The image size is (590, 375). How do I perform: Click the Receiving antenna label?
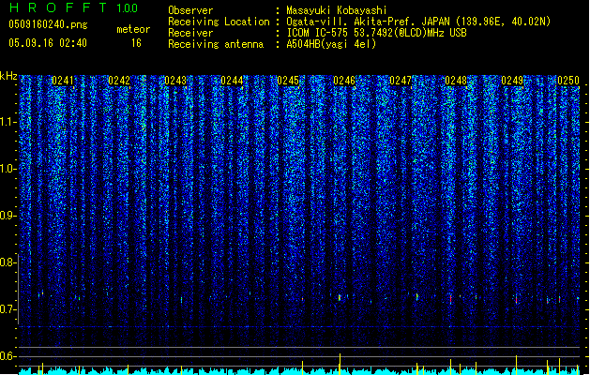coord(216,44)
